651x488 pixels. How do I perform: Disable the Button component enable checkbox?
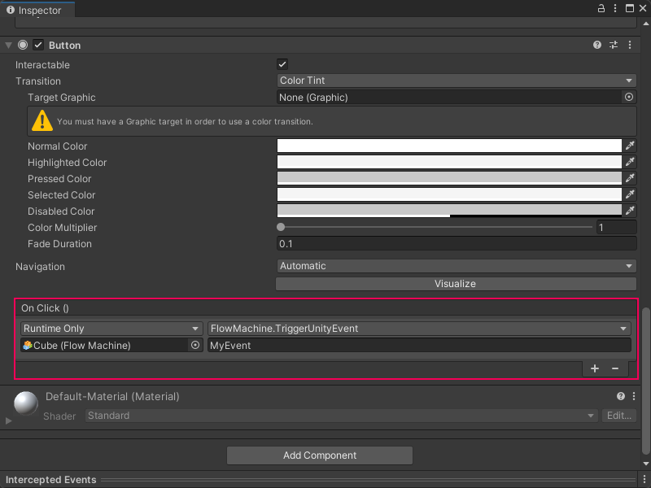click(38, 46)
